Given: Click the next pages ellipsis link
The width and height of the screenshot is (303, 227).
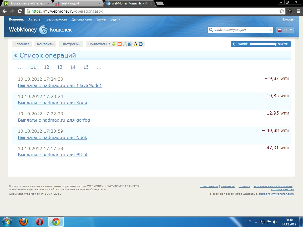Looking at the screenshot, I should point(99,67).
